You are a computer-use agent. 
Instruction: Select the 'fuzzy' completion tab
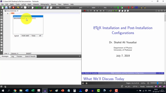tap(33, 36)
